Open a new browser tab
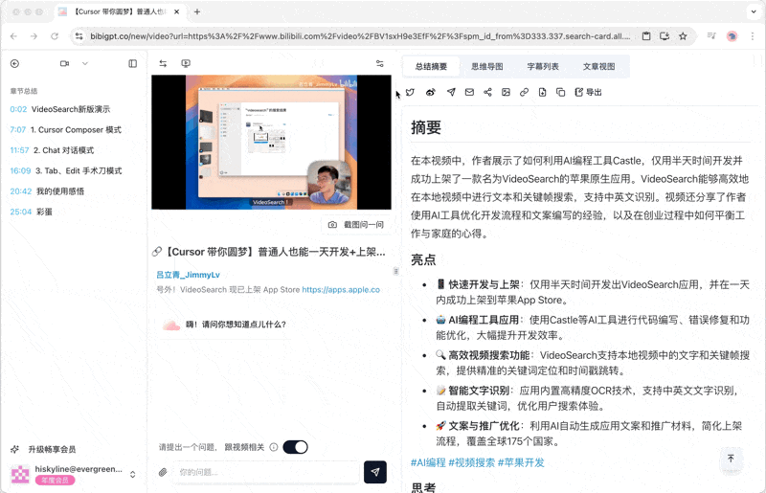The height and width of the screenshot is (493, 766). coord(197,11)
